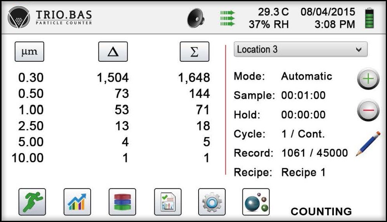Edit settings with the pencil icon

click(x=368, y=144)
